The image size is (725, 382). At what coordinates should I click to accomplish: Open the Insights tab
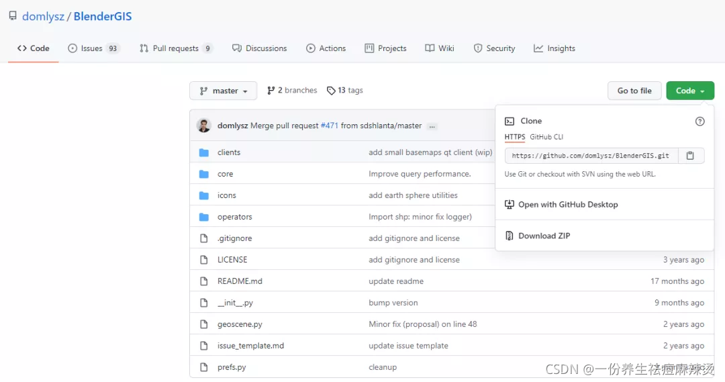point(554,48)
